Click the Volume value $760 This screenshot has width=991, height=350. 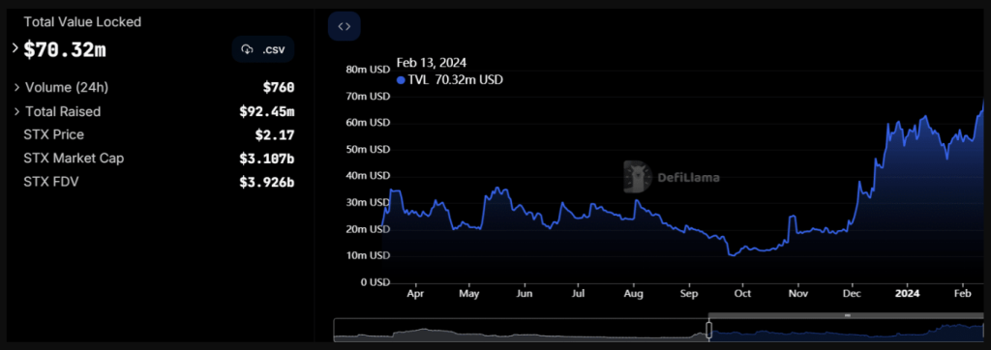click(278, 88)
